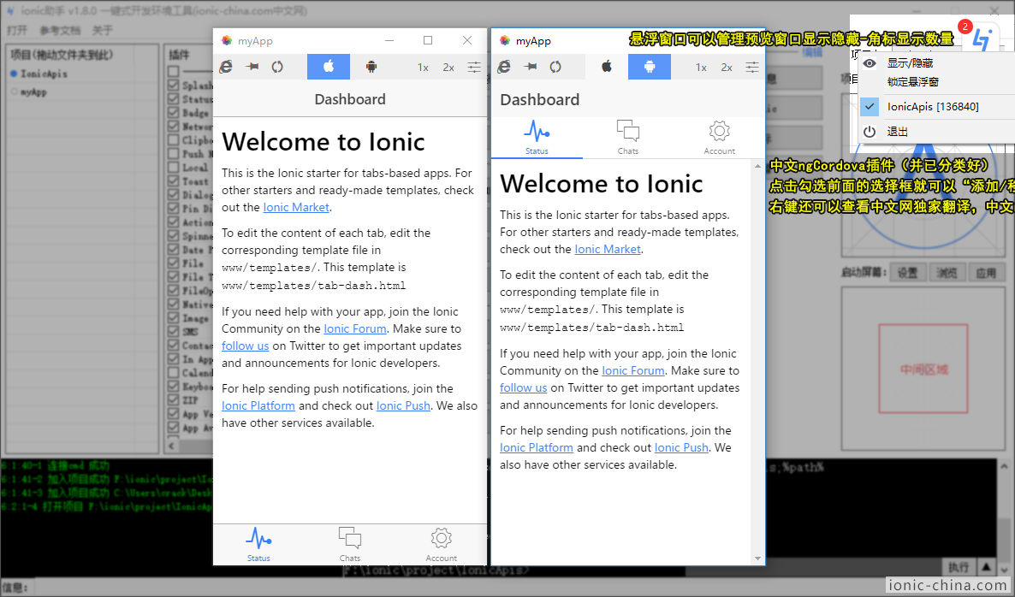Click the 浏览 splash screen button
This screenshot has width=1015, height=597.
click(x=947, y=272)
